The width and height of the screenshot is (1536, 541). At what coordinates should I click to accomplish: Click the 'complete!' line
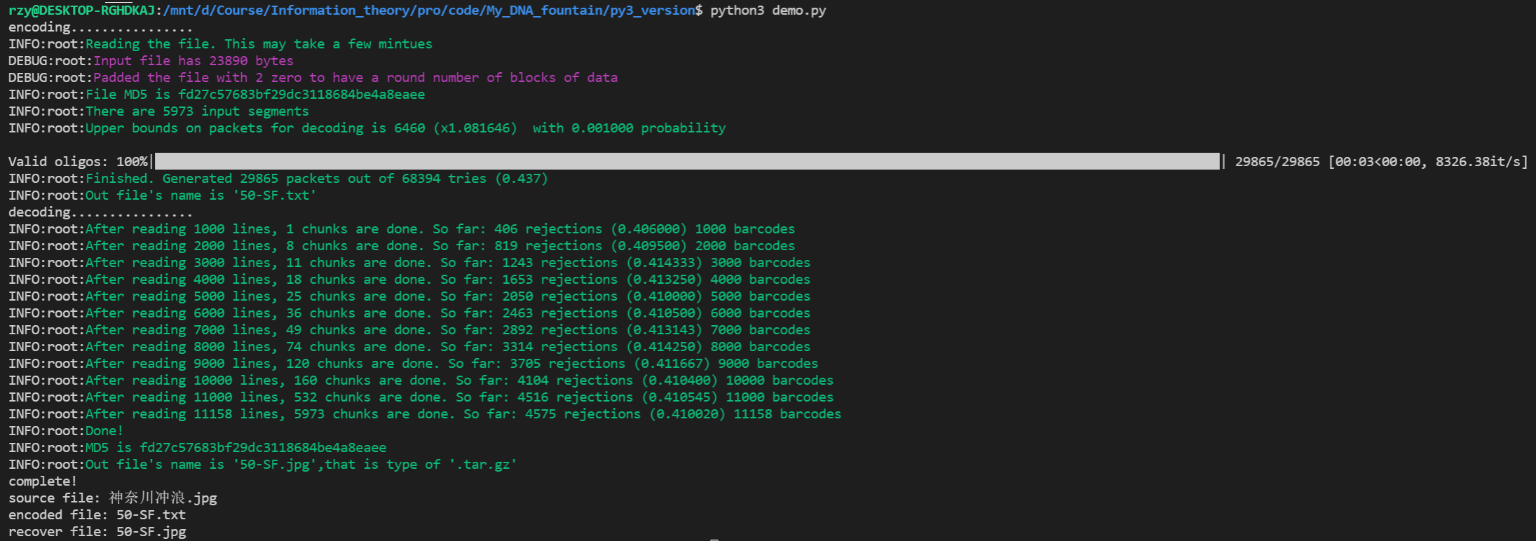click(43, 481)
